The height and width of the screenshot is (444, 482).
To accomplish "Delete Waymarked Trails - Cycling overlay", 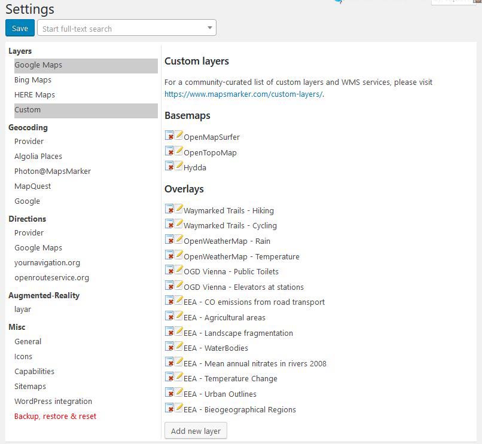I will pos(169,223).
